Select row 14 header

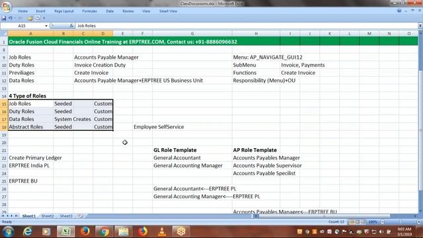pyautogui.click(x=4, y=96)
